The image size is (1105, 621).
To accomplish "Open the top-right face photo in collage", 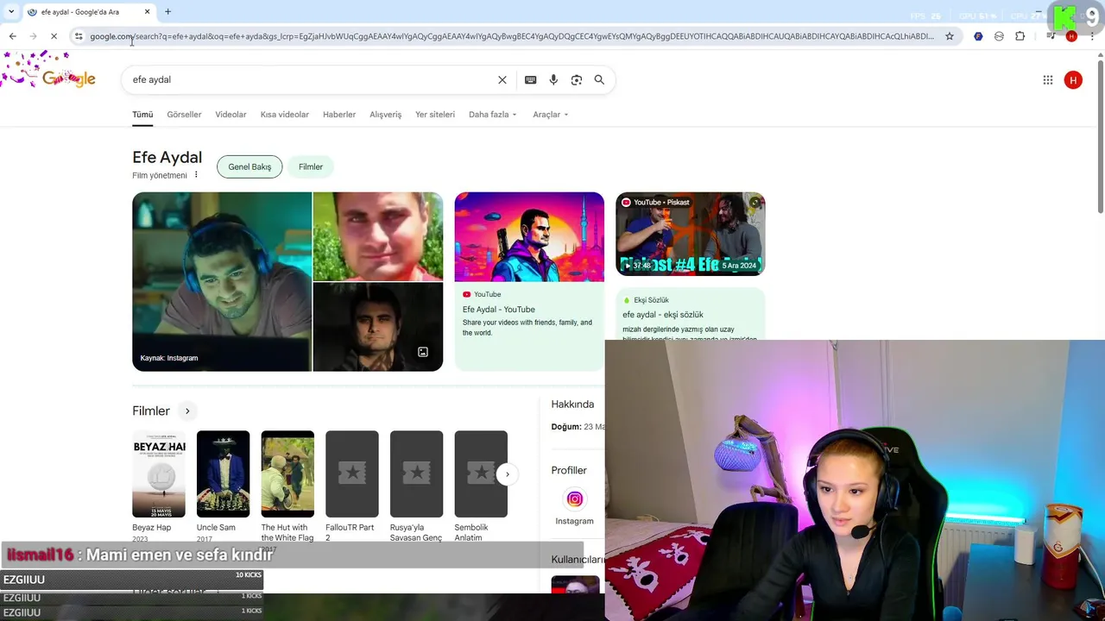I will 378,236.
